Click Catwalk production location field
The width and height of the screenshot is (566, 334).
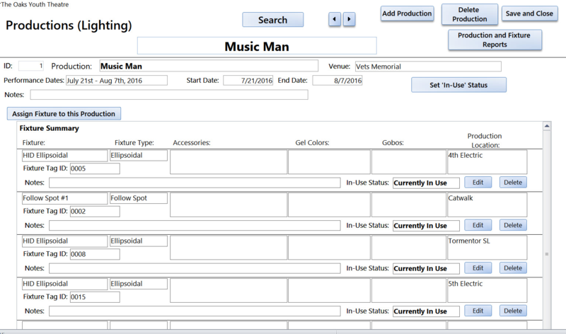pos(487,205)
